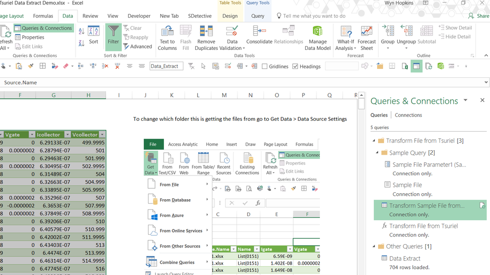Click the eraser icon in quick access toolbar
This screenshot has height=275, width=490.
[66, 66]
